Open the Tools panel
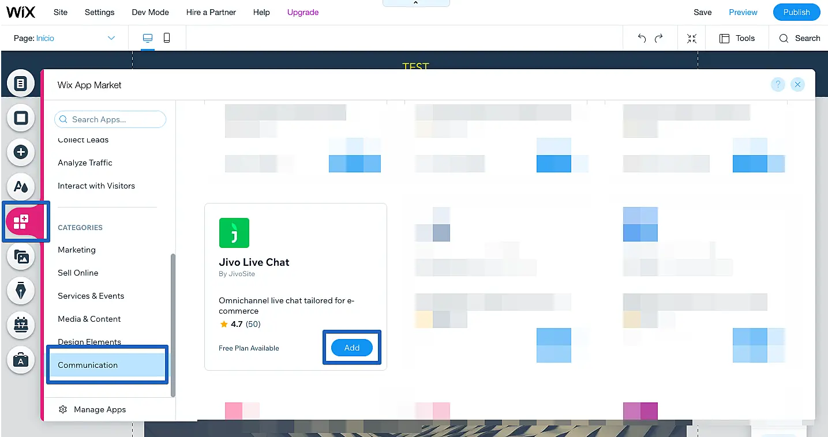828x437 pixels. 737,38
